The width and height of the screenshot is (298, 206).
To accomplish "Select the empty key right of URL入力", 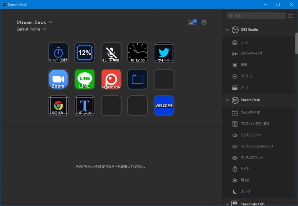I will coord(111,105).
